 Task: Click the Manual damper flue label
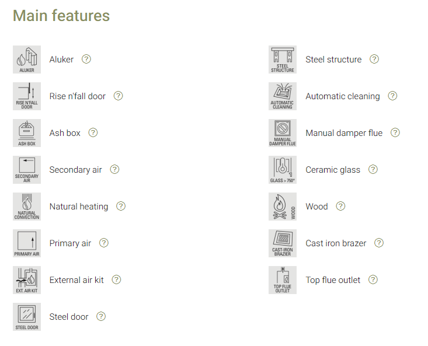tap(344, 133)
